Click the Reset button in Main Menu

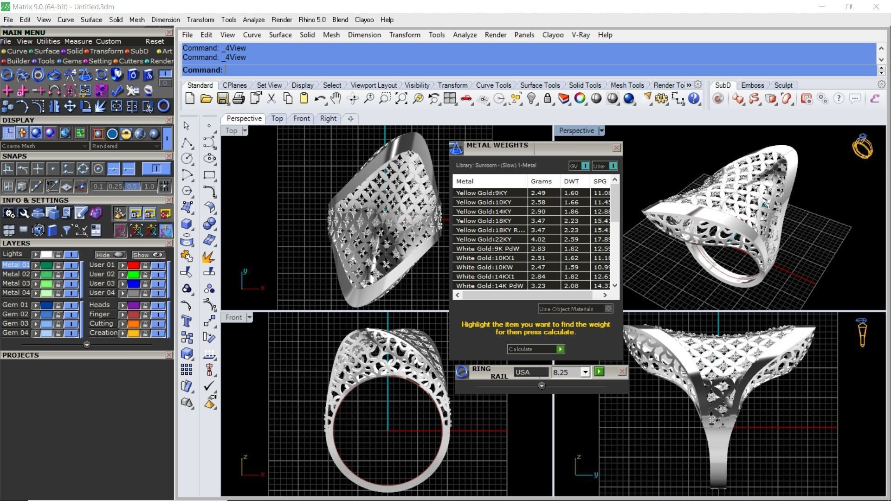point(155,41)
